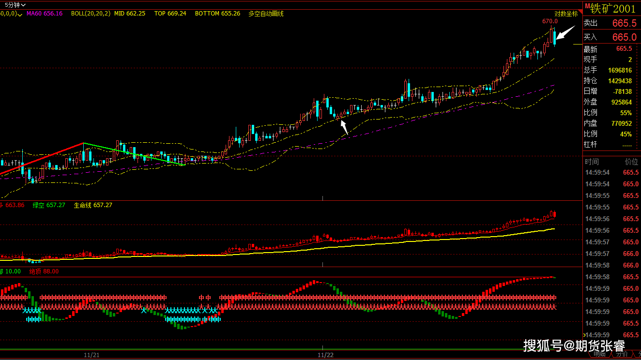Select the 铁矿 2001 contract title
This screenshot has width=641, height=360.
[x=613, y=8]
